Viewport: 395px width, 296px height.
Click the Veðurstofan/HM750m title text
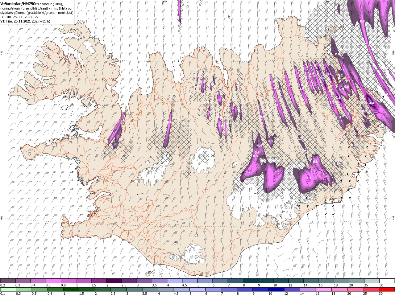[x=19, y=4]
